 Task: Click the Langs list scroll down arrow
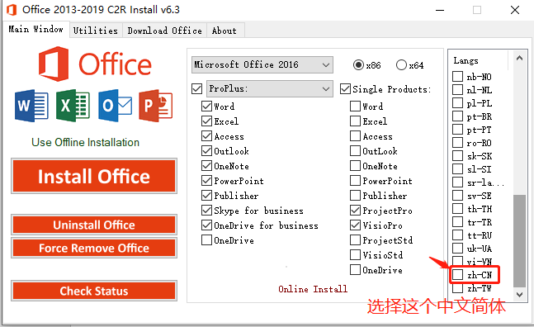[519, 295]
